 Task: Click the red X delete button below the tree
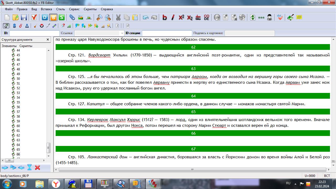(x=38, y=167)
